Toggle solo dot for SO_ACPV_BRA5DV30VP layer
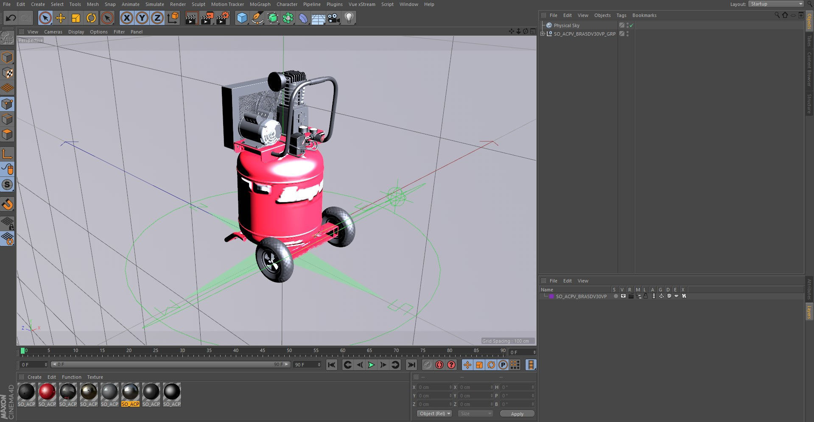The image size is (814, 422). (x=615, y=296)
